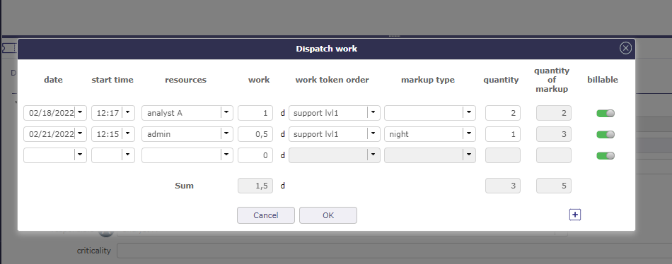Image resolution: width=672 pixels, height=264 pixels.
Task: Click the 'resources' column header
Action: point(185,80)
